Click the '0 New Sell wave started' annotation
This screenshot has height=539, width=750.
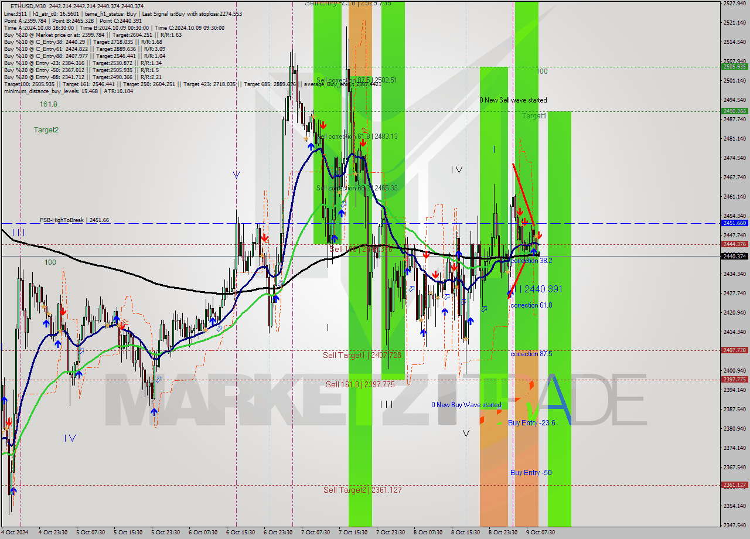tap(513, 100)
